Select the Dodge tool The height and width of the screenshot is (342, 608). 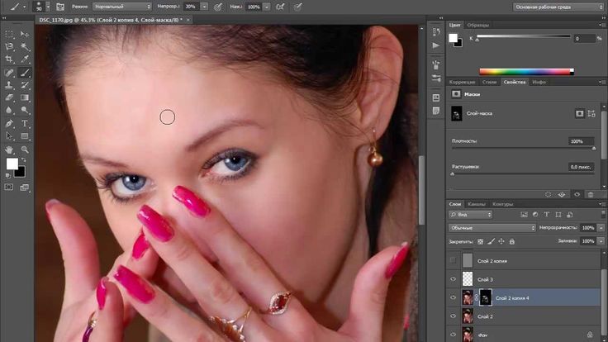pos(25,110)
